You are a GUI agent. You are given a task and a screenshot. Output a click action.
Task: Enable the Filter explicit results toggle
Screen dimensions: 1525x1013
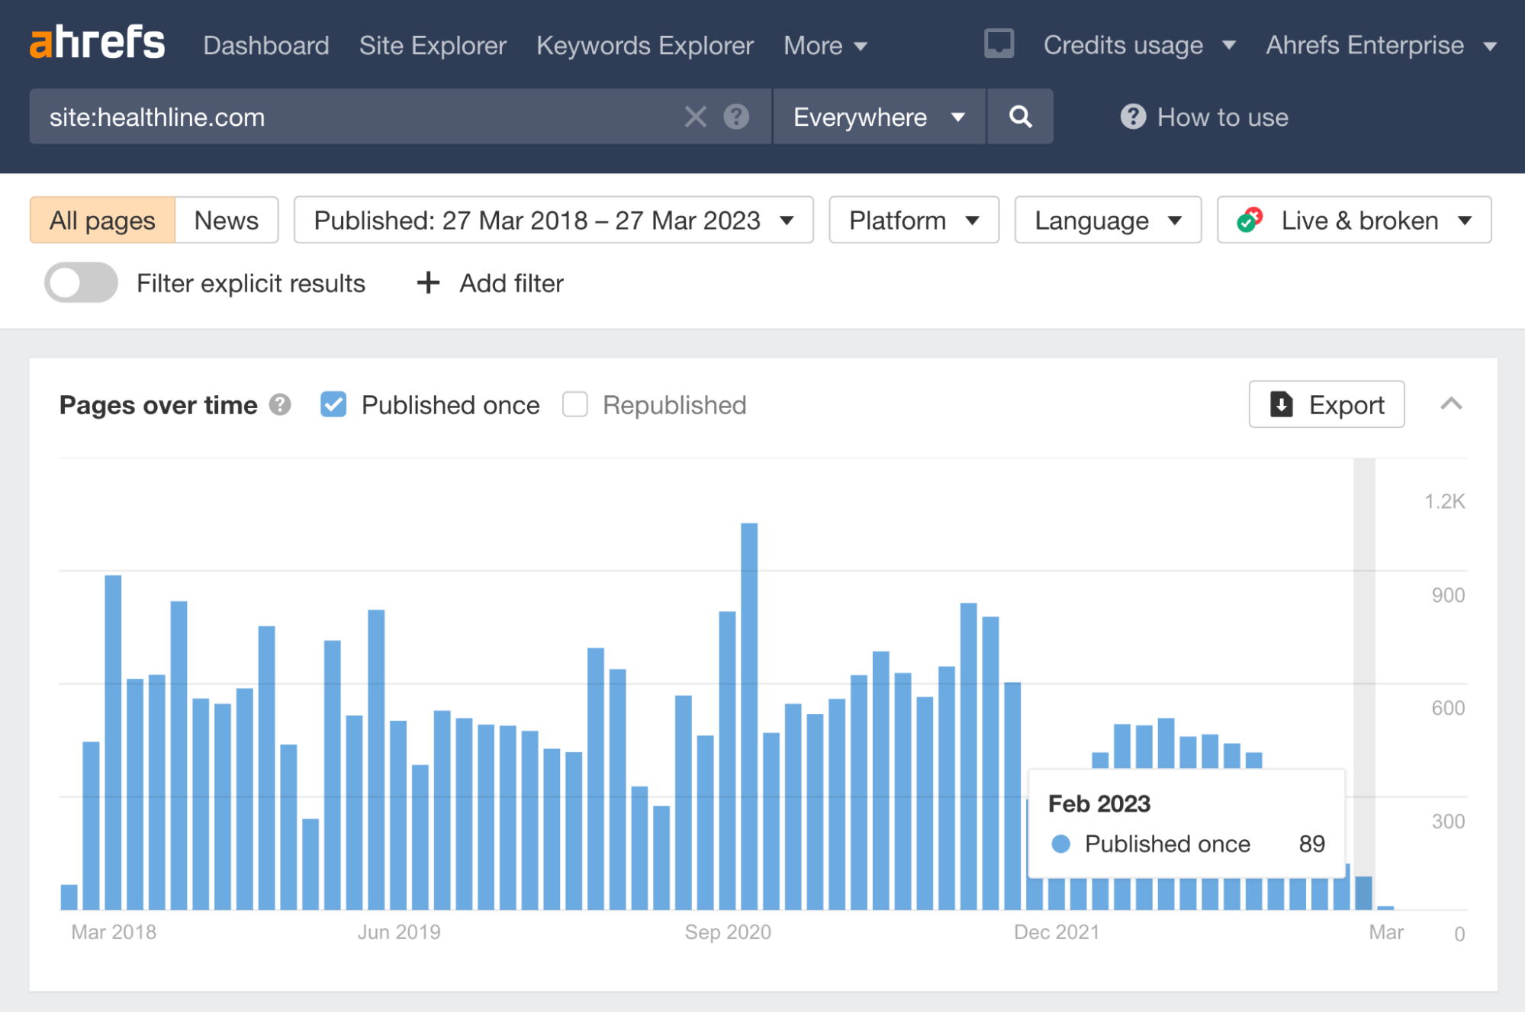pos(80,283)
